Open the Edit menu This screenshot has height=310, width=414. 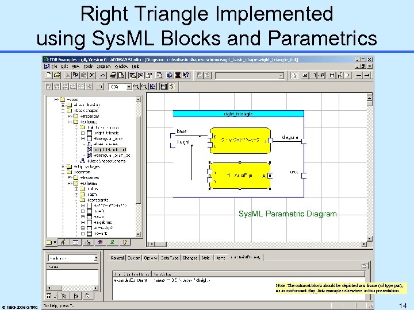pos(64,66)
